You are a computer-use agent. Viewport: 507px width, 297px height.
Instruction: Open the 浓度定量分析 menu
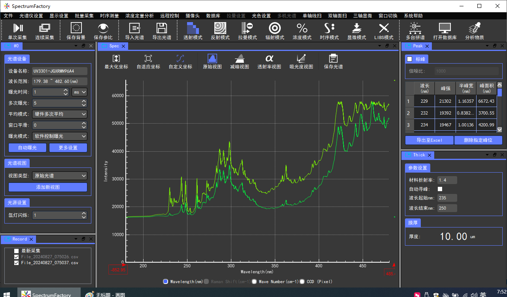pyautogui.click(x=140, y=16)
